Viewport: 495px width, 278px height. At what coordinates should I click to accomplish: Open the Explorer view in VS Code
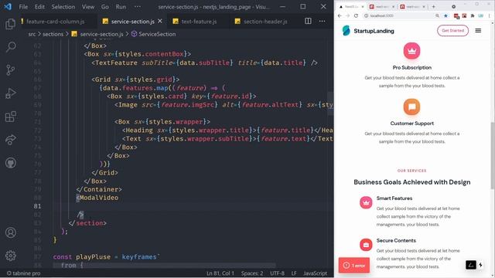[10, 24]
